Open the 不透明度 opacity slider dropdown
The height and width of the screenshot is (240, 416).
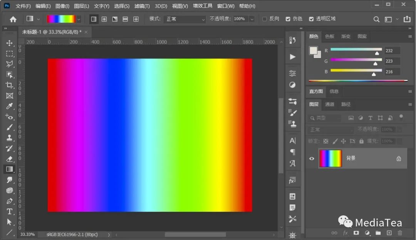(x=252, y=19)
